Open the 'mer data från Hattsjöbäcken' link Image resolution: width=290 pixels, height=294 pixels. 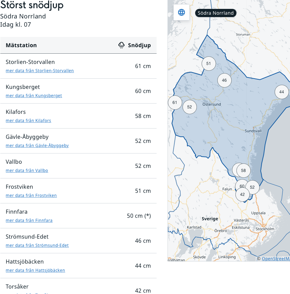(x=35, y=270)
